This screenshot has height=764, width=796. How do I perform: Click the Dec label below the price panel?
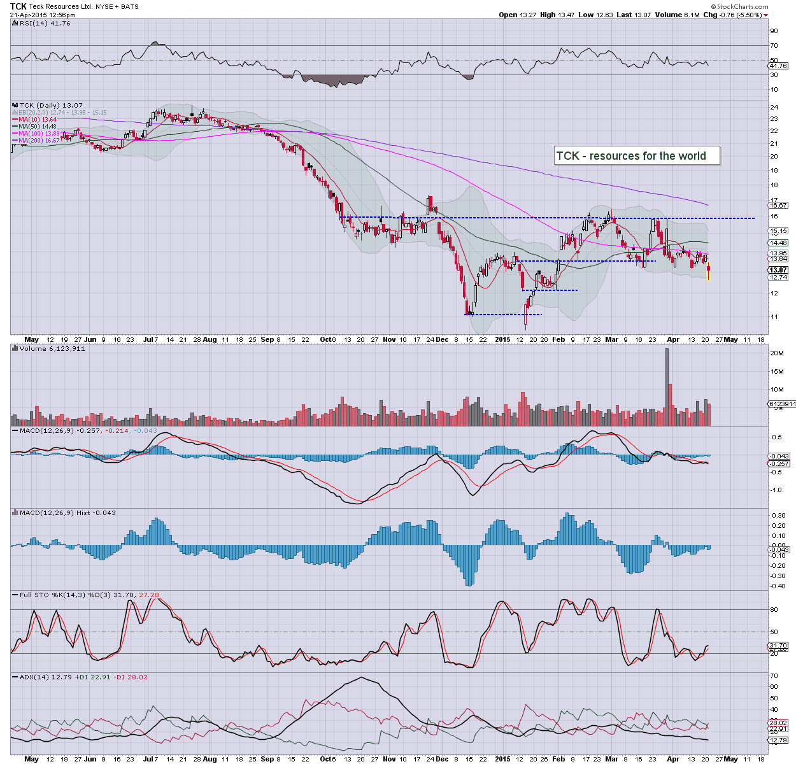point(441,339)
